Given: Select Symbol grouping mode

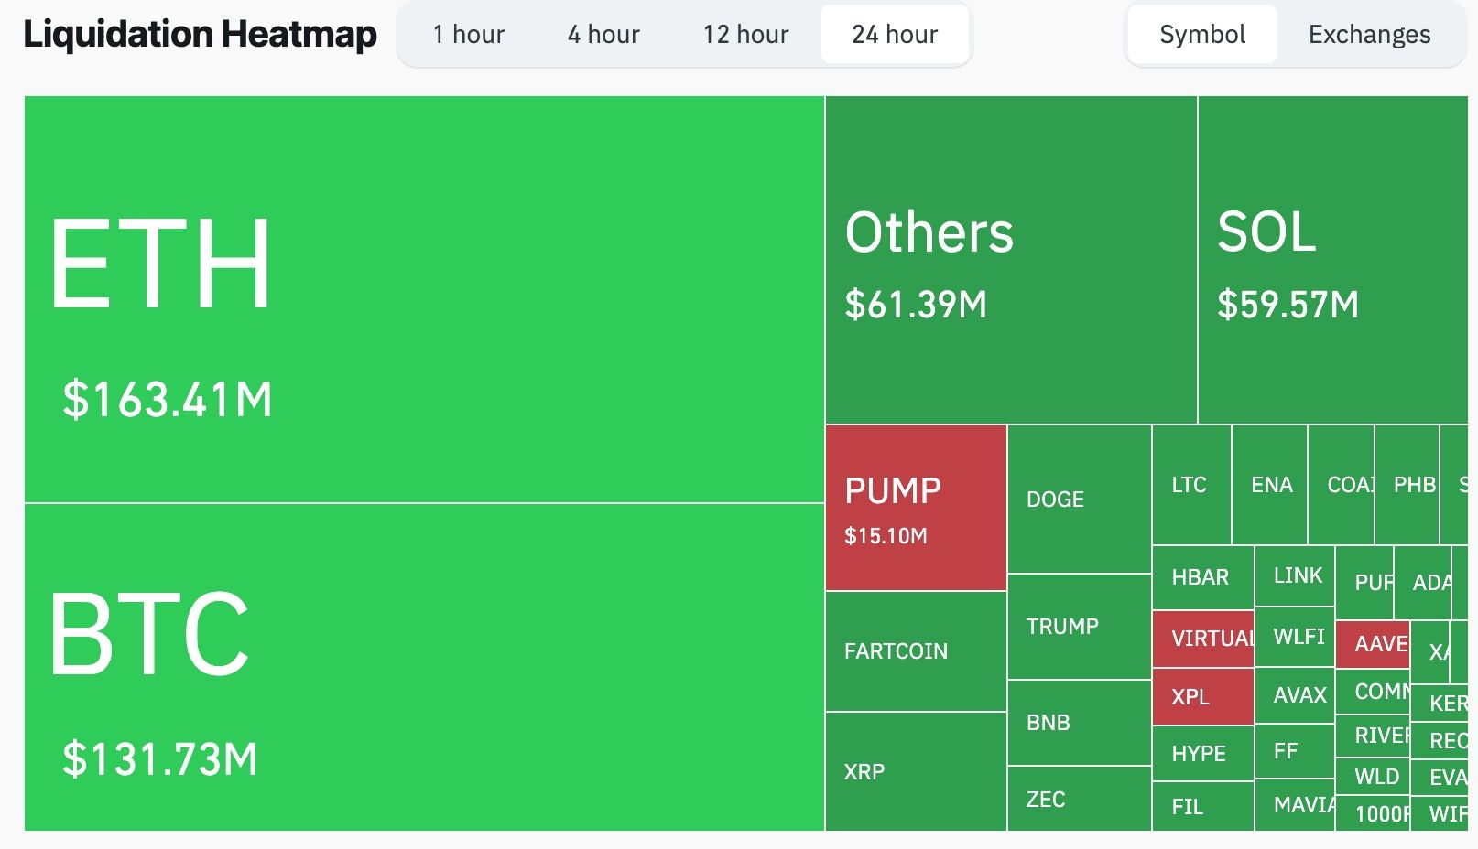Looking at the screenshot, I should [1201, 35].
